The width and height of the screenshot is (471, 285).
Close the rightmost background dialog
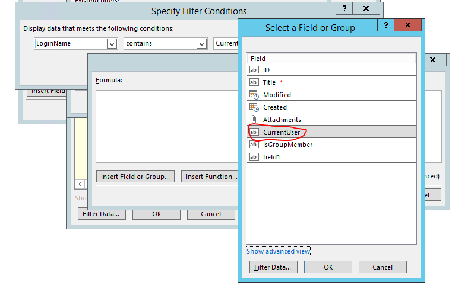click(432, 60)
